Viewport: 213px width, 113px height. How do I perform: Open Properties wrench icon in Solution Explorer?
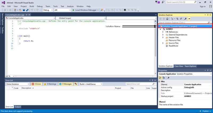[x=185, y=19]
